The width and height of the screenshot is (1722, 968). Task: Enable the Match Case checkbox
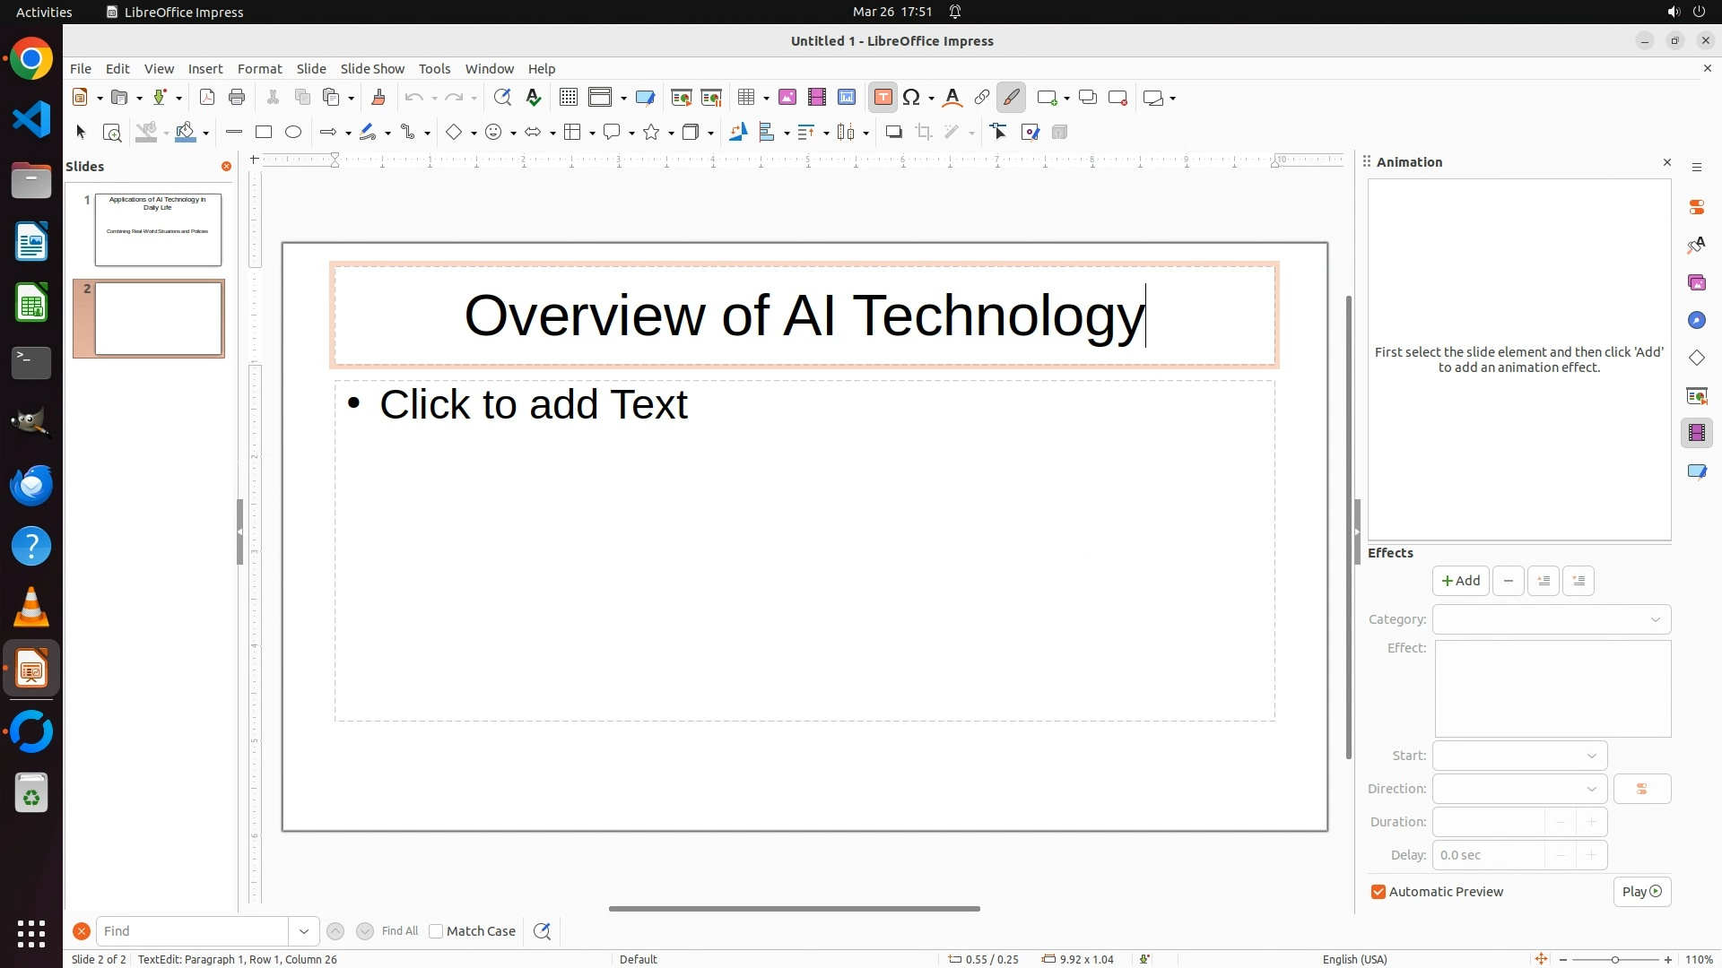(436, 931)
